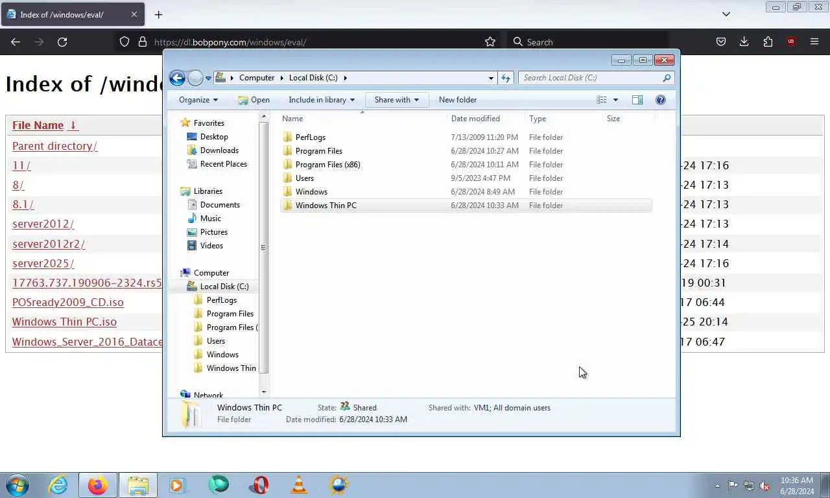
Task: Open PerfLogs in navigation tree
Action: click(x=221, y=300)
